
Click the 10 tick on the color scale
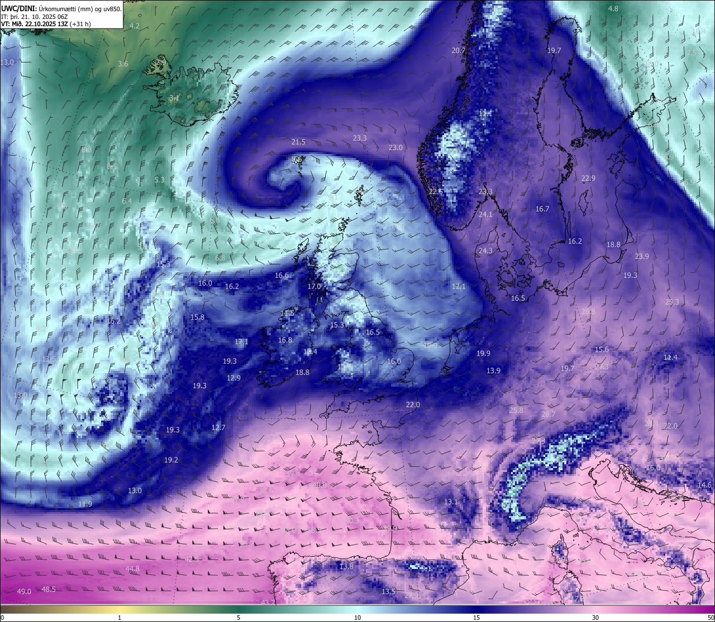(357, 617)
